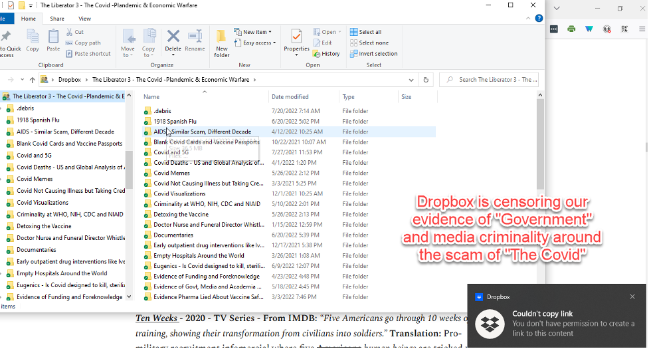Click the Search The Liberator 3 field
Image resolution: width=649 pixels, height=349 pixels.
point(490,80)
